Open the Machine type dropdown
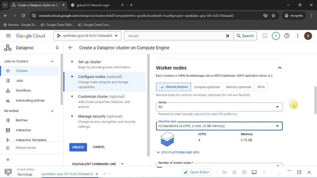Viewport: 317px width, 178px height. click(x=219, y=126)
